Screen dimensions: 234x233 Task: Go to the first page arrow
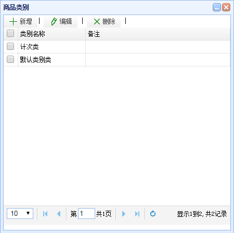pyautogui.click(x=45, y=214)
